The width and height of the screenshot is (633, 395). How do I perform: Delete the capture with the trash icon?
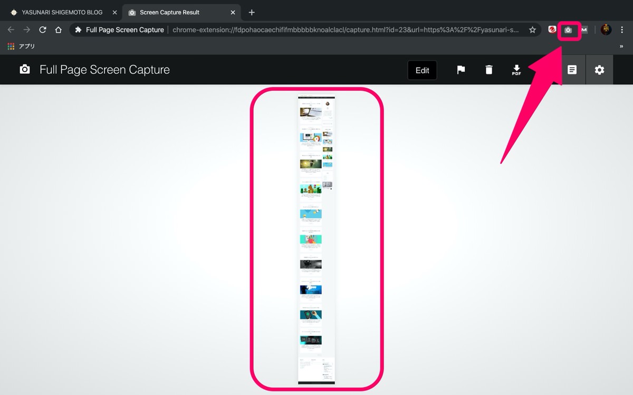point(489,70)
